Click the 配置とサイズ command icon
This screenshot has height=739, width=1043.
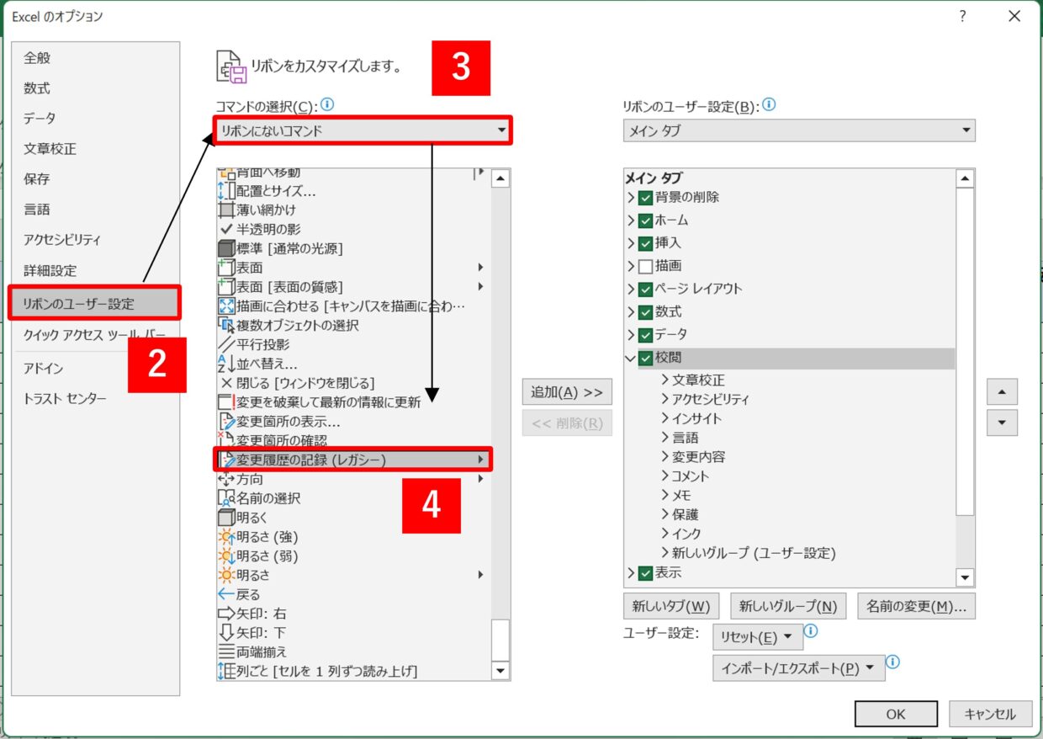226,190
